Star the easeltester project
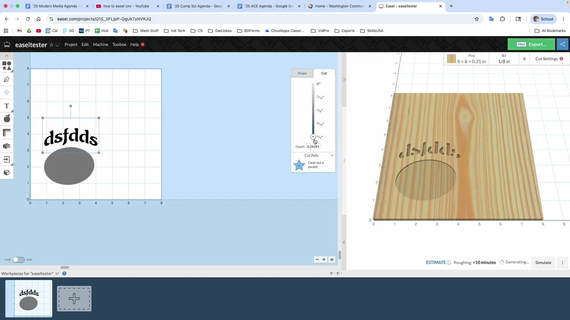This screenshot has width=570, height=320. [x=51, y=45]
